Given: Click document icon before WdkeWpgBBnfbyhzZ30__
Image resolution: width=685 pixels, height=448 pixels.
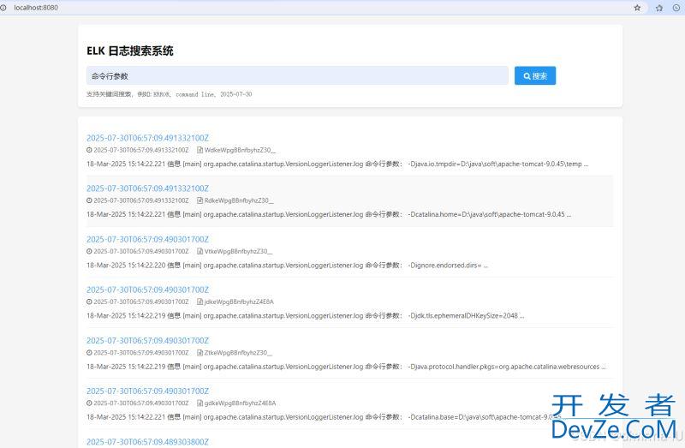Looking at the screenshot, I should tap(200, 150).
